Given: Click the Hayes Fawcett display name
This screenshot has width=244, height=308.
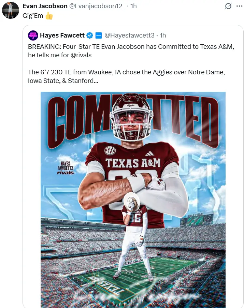Looking at the screenshot, I should 62,35.
